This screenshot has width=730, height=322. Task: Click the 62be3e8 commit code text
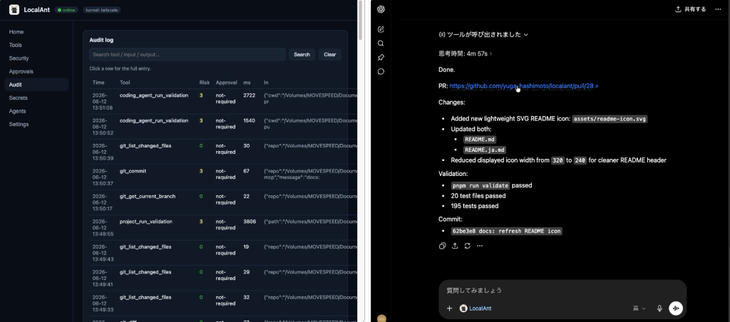click(507, 231)
